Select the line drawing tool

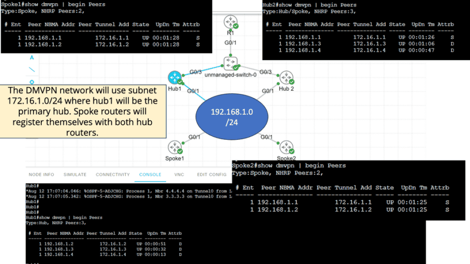(x=32, y=70)
